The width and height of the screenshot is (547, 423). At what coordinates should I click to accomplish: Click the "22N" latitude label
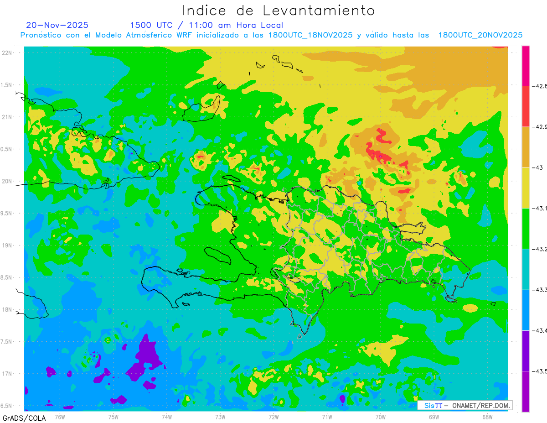[7, 53]
